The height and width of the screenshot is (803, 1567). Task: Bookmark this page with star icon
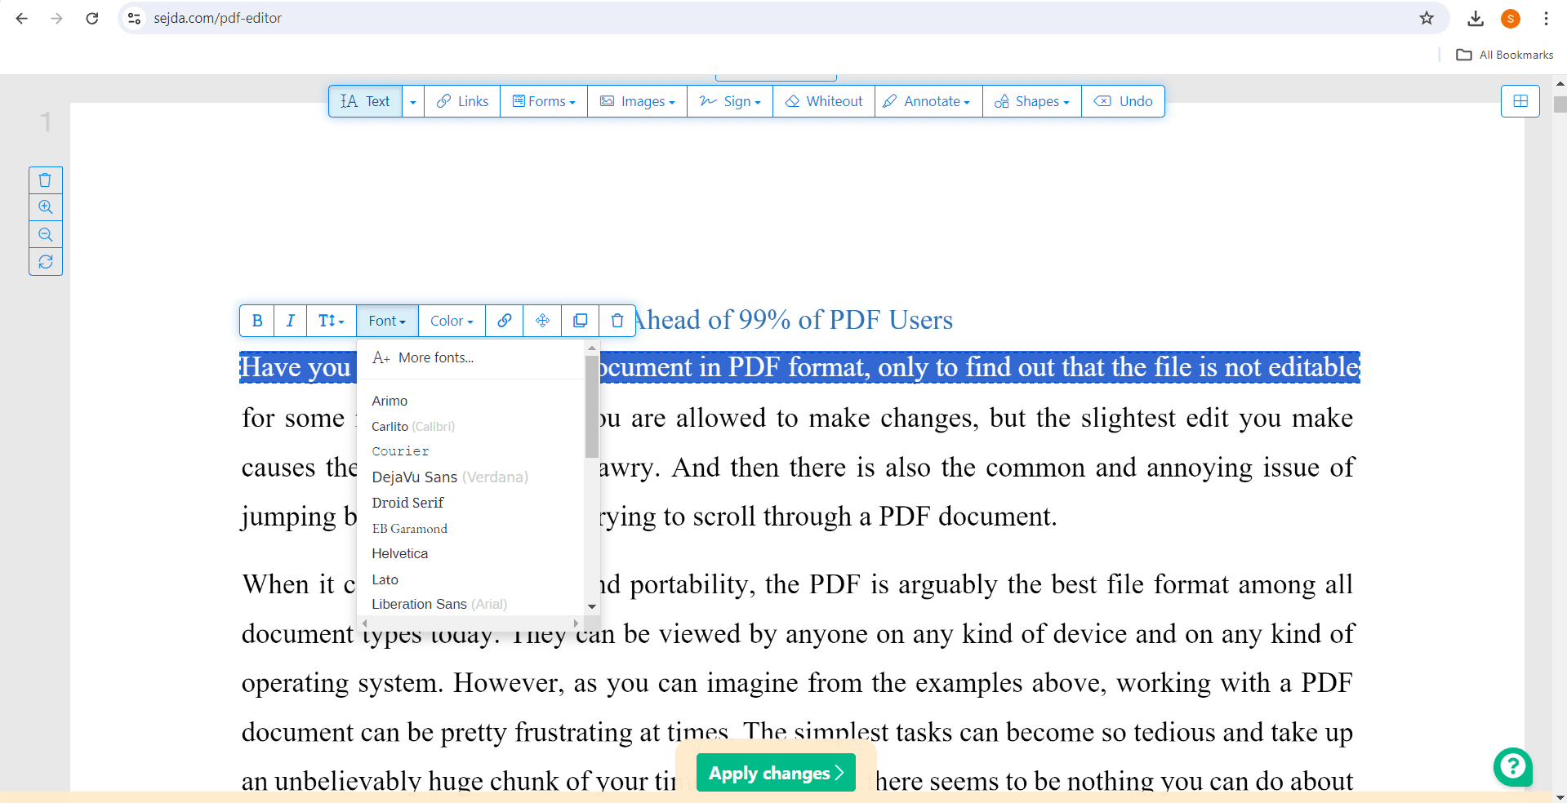1427,18
